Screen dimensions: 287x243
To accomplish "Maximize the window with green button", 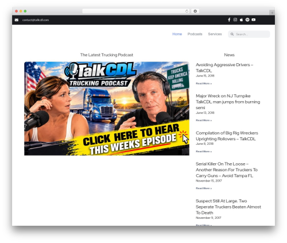I will [x=25, y=11].
